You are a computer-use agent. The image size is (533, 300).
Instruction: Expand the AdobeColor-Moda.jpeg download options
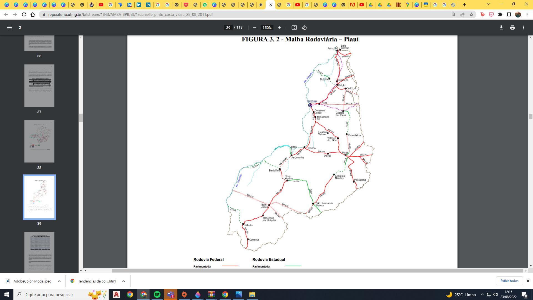tap(59, 281)
